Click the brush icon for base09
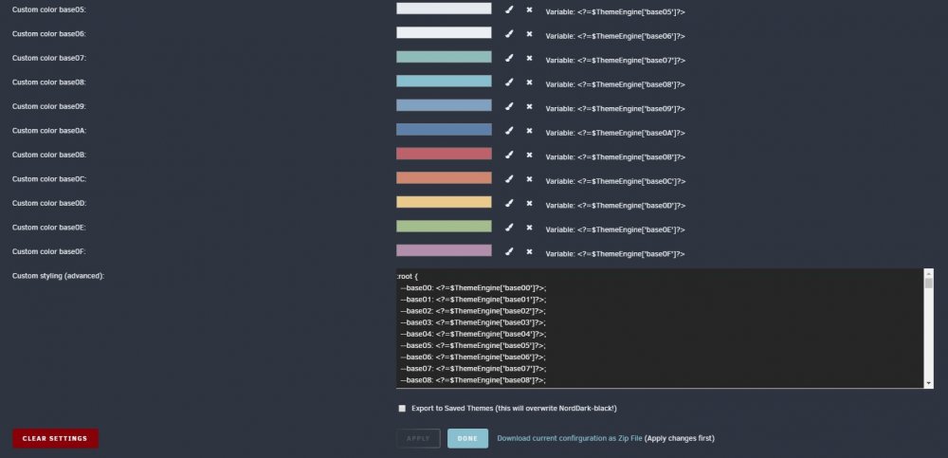 click(509, 106)
